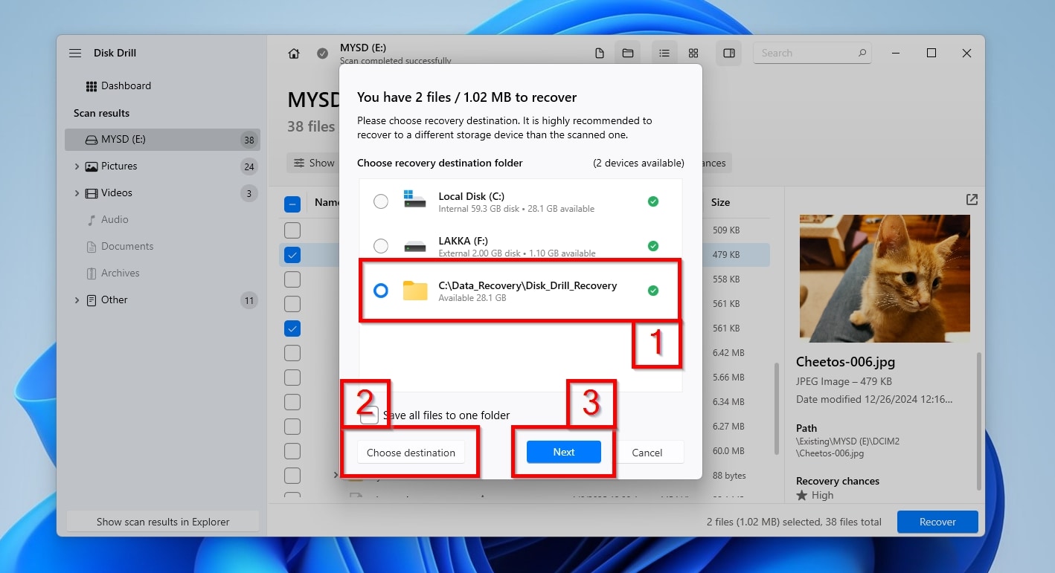Cancel the recovery dialog

647,453
